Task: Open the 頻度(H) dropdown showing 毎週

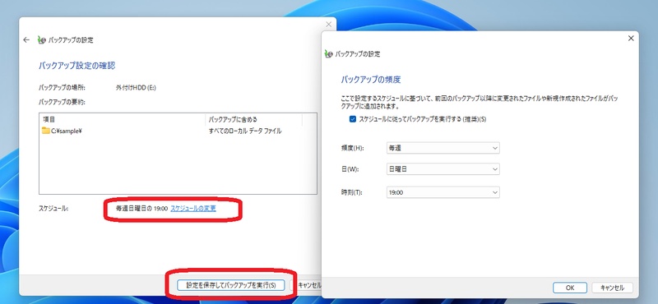Action: (x=443, y=148)
